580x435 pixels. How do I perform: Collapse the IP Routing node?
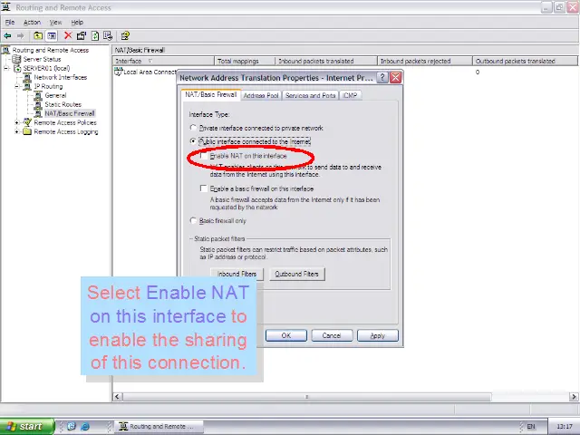17,87
